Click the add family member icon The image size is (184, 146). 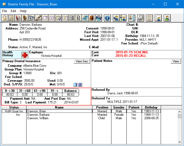point(123,18)
